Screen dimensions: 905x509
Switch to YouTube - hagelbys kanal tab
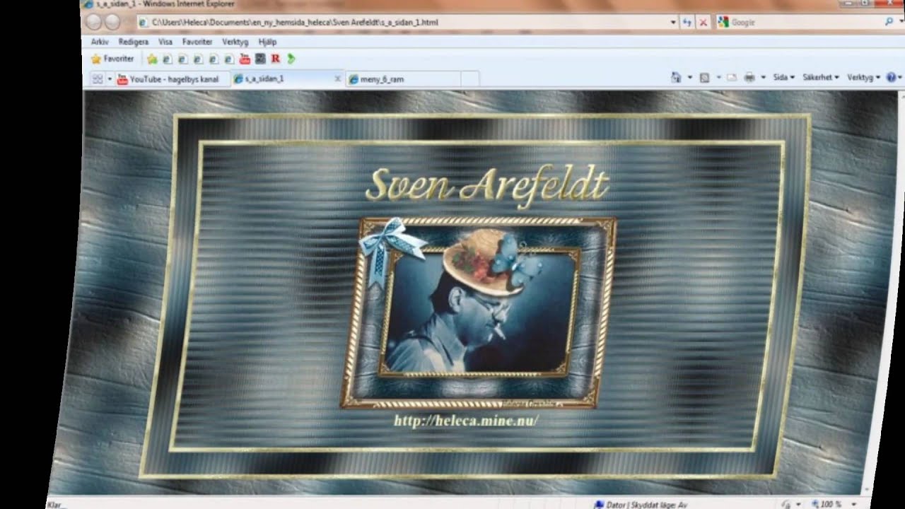pos(173,79)
